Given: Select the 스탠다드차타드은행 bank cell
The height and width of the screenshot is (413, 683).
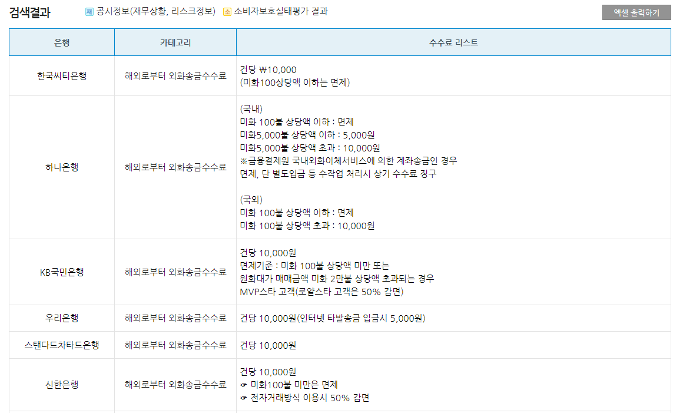Looking at the screenshot, I should (x=62, y=345).
